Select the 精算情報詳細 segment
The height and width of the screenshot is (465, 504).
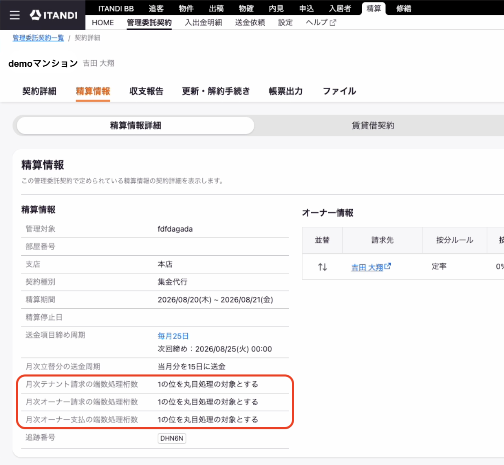(136, 125)
